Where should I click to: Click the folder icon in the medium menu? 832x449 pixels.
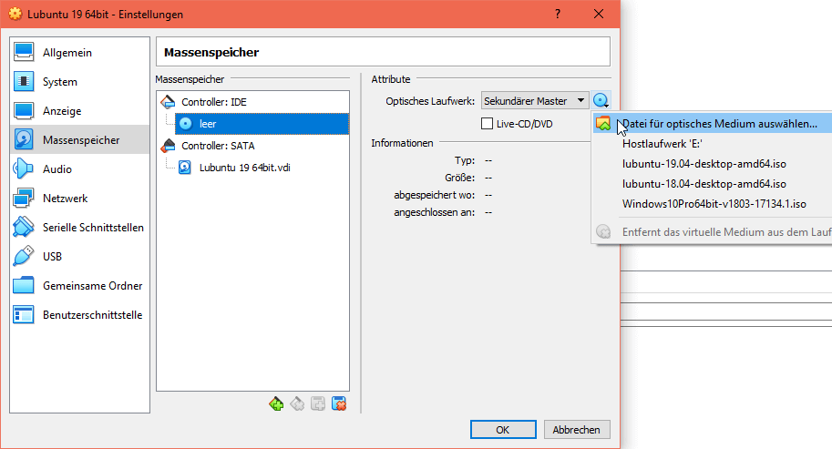tap(603, 124)
